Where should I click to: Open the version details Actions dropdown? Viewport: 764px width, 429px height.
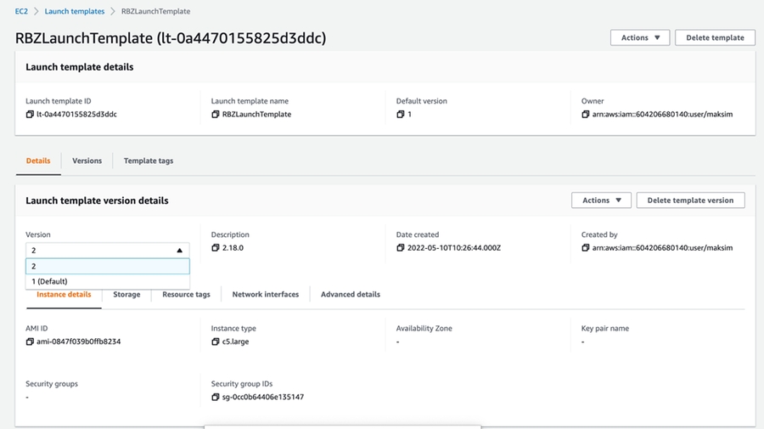click(x=601, y=200)
